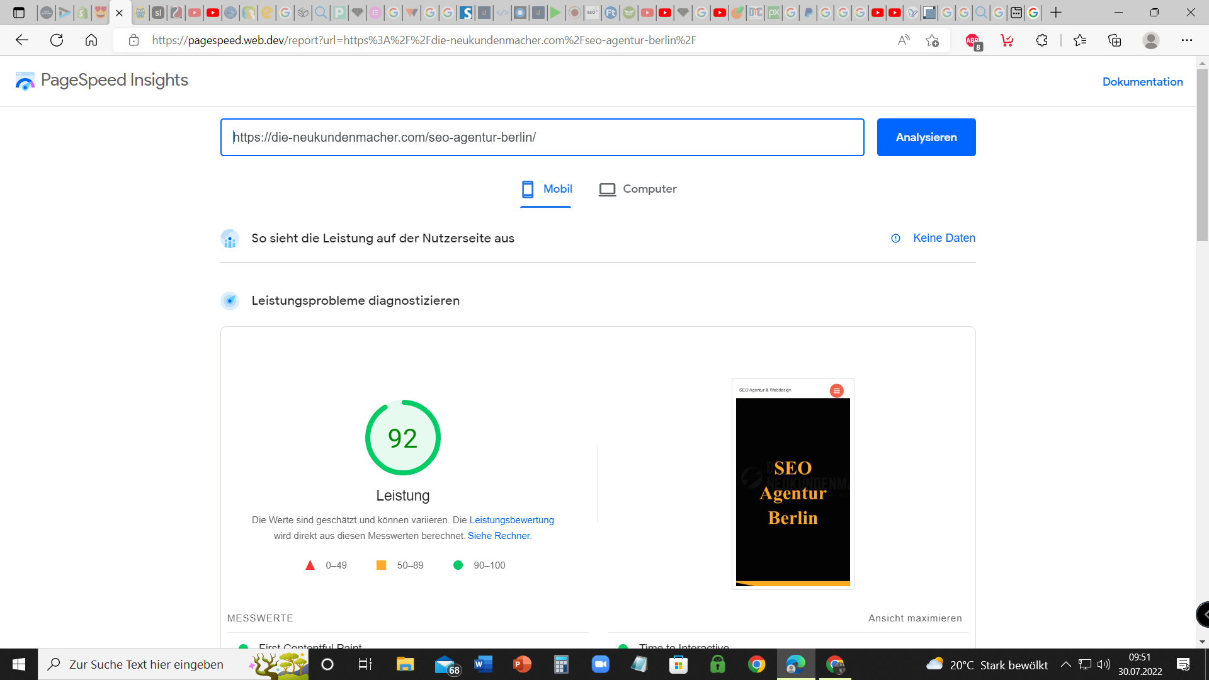Open the notification center icon
The height and width of the screenshot is (680, 1209).
(1183, 664)
